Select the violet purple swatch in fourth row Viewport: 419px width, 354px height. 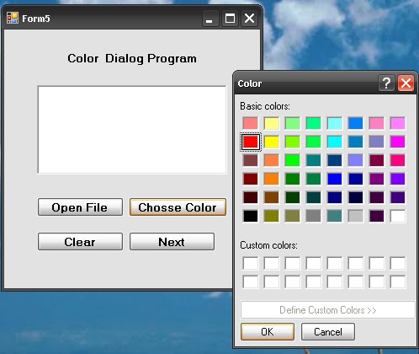pos(398,179)
